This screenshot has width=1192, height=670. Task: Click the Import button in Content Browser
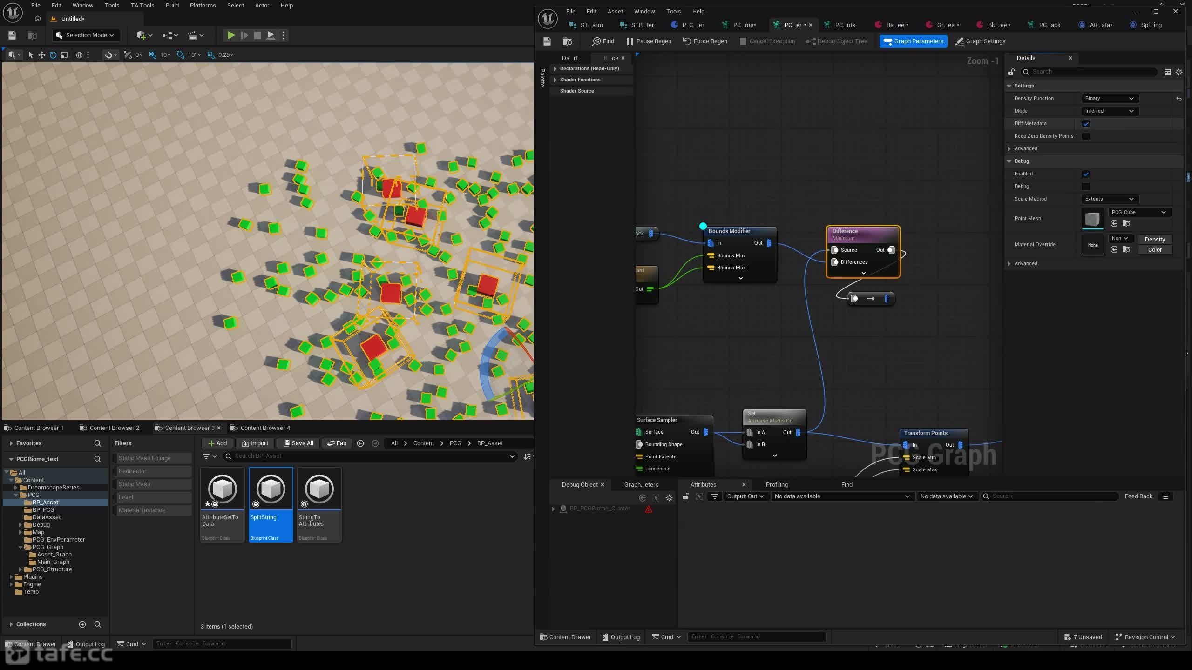pyautogui.click(x=255, y=443)
